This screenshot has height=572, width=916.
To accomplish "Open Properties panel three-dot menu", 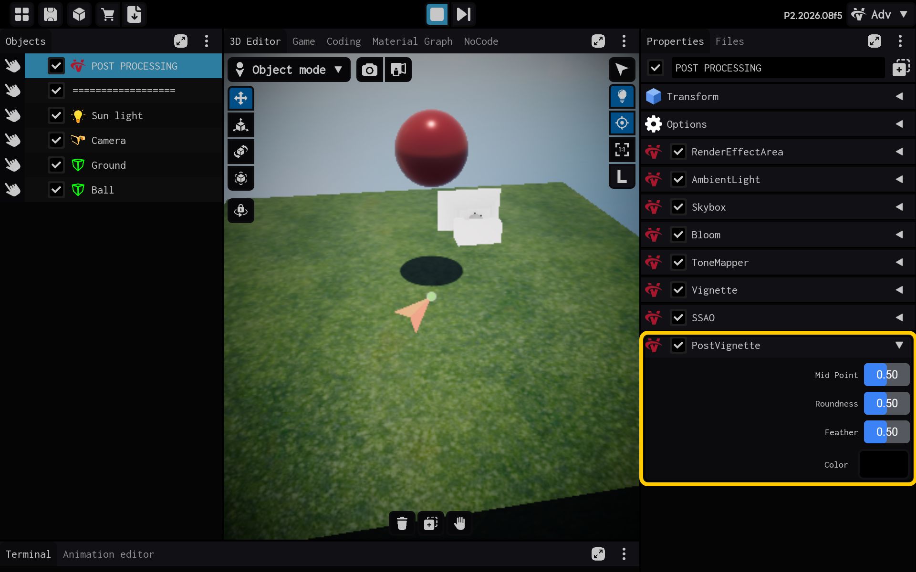I will point(900,41).
